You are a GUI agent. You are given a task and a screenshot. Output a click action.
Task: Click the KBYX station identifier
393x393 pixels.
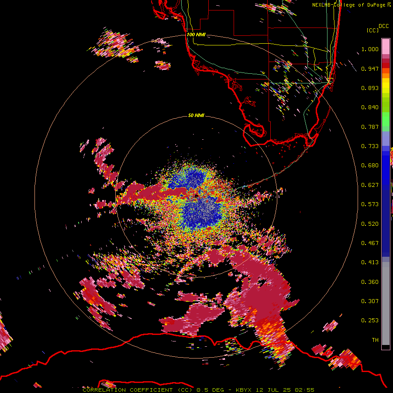click(244, 390)
